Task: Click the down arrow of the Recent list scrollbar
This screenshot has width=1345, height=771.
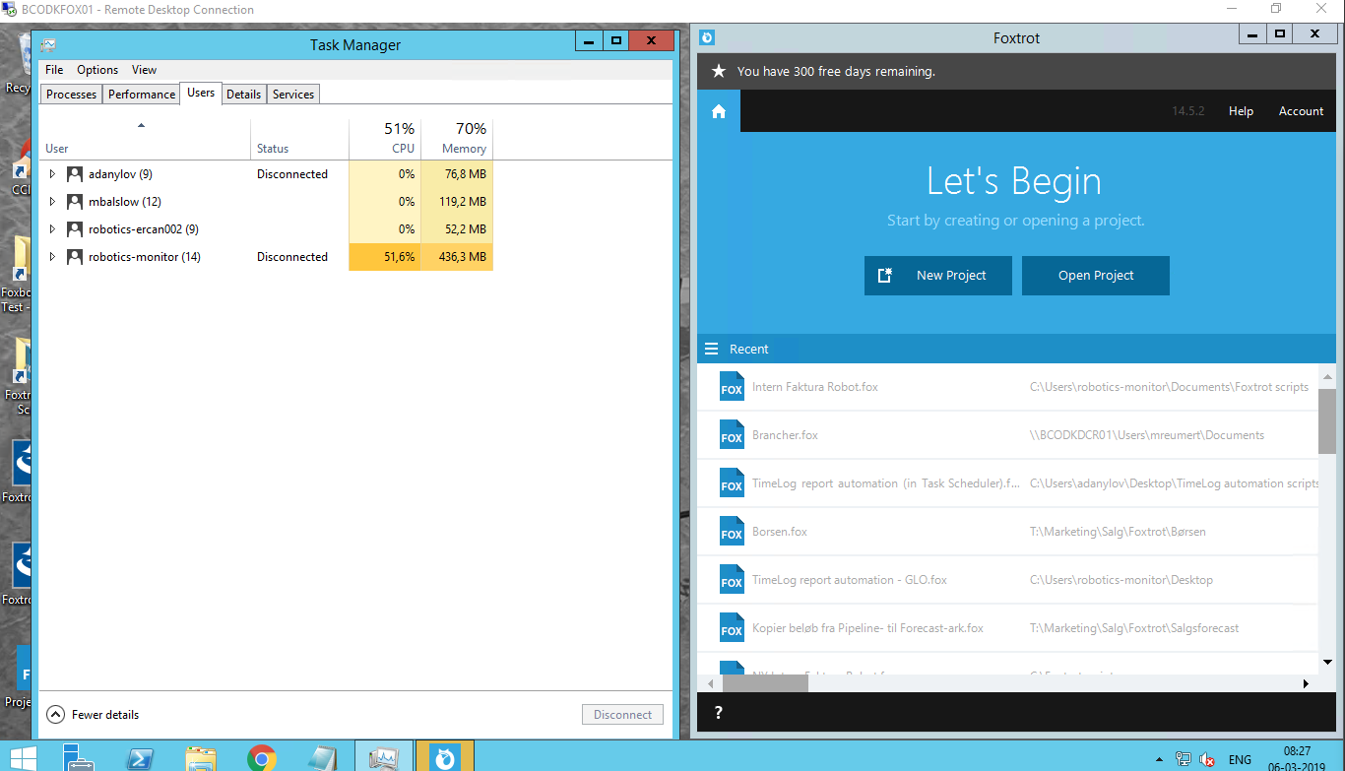Action: (x=1327, y=663)
